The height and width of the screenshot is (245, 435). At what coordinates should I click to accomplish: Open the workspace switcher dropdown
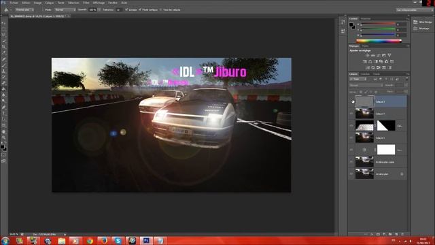pyautogui.click(x=415, y=10)
